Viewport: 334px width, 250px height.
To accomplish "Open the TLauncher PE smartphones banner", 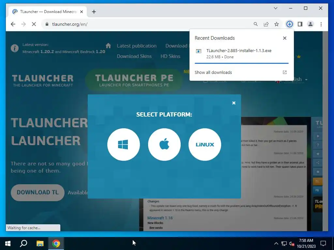I will pyautogui.click(x=134, y=80).
